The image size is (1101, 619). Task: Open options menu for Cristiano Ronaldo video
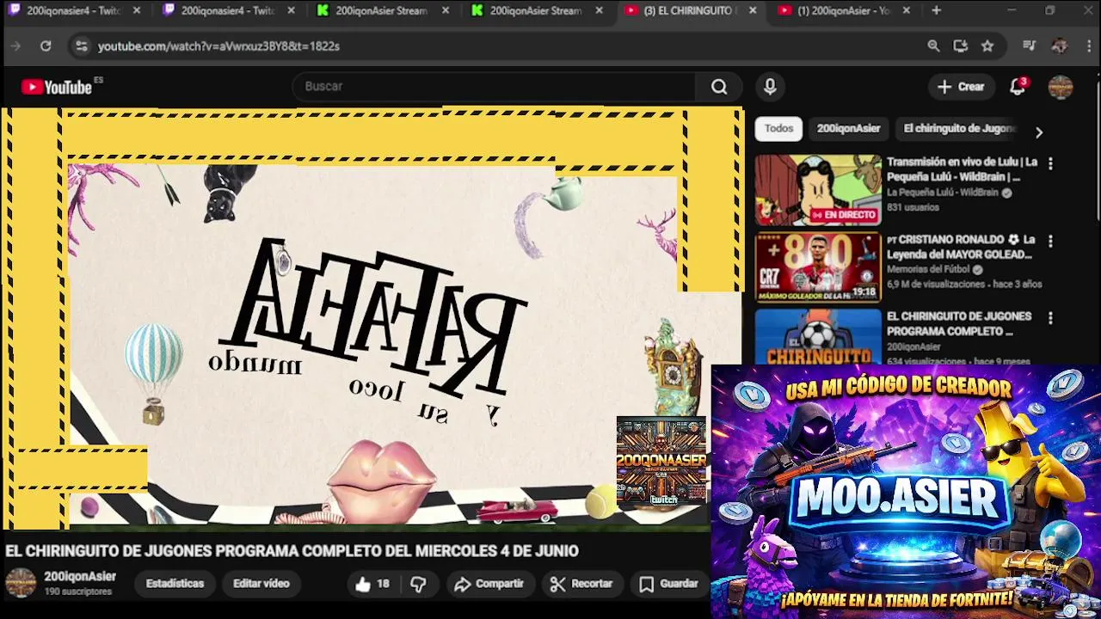coord(1050,241)
